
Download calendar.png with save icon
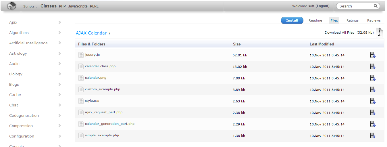pos(373,78)
